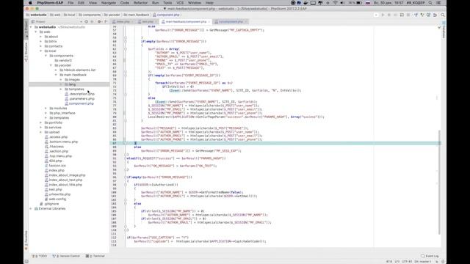The width and height of the screenshot is (470, 264).
Task: Open the Terminal tool window
Action: 95,256
